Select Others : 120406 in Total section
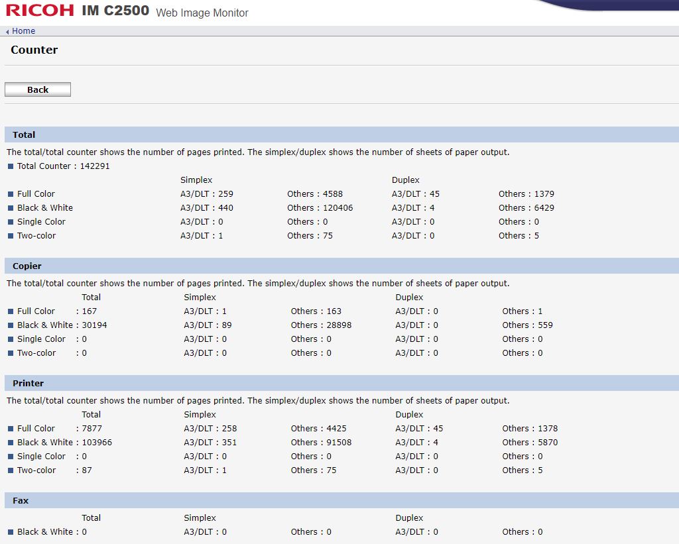Viewport: 679px width, 544px height. point(320,208)
